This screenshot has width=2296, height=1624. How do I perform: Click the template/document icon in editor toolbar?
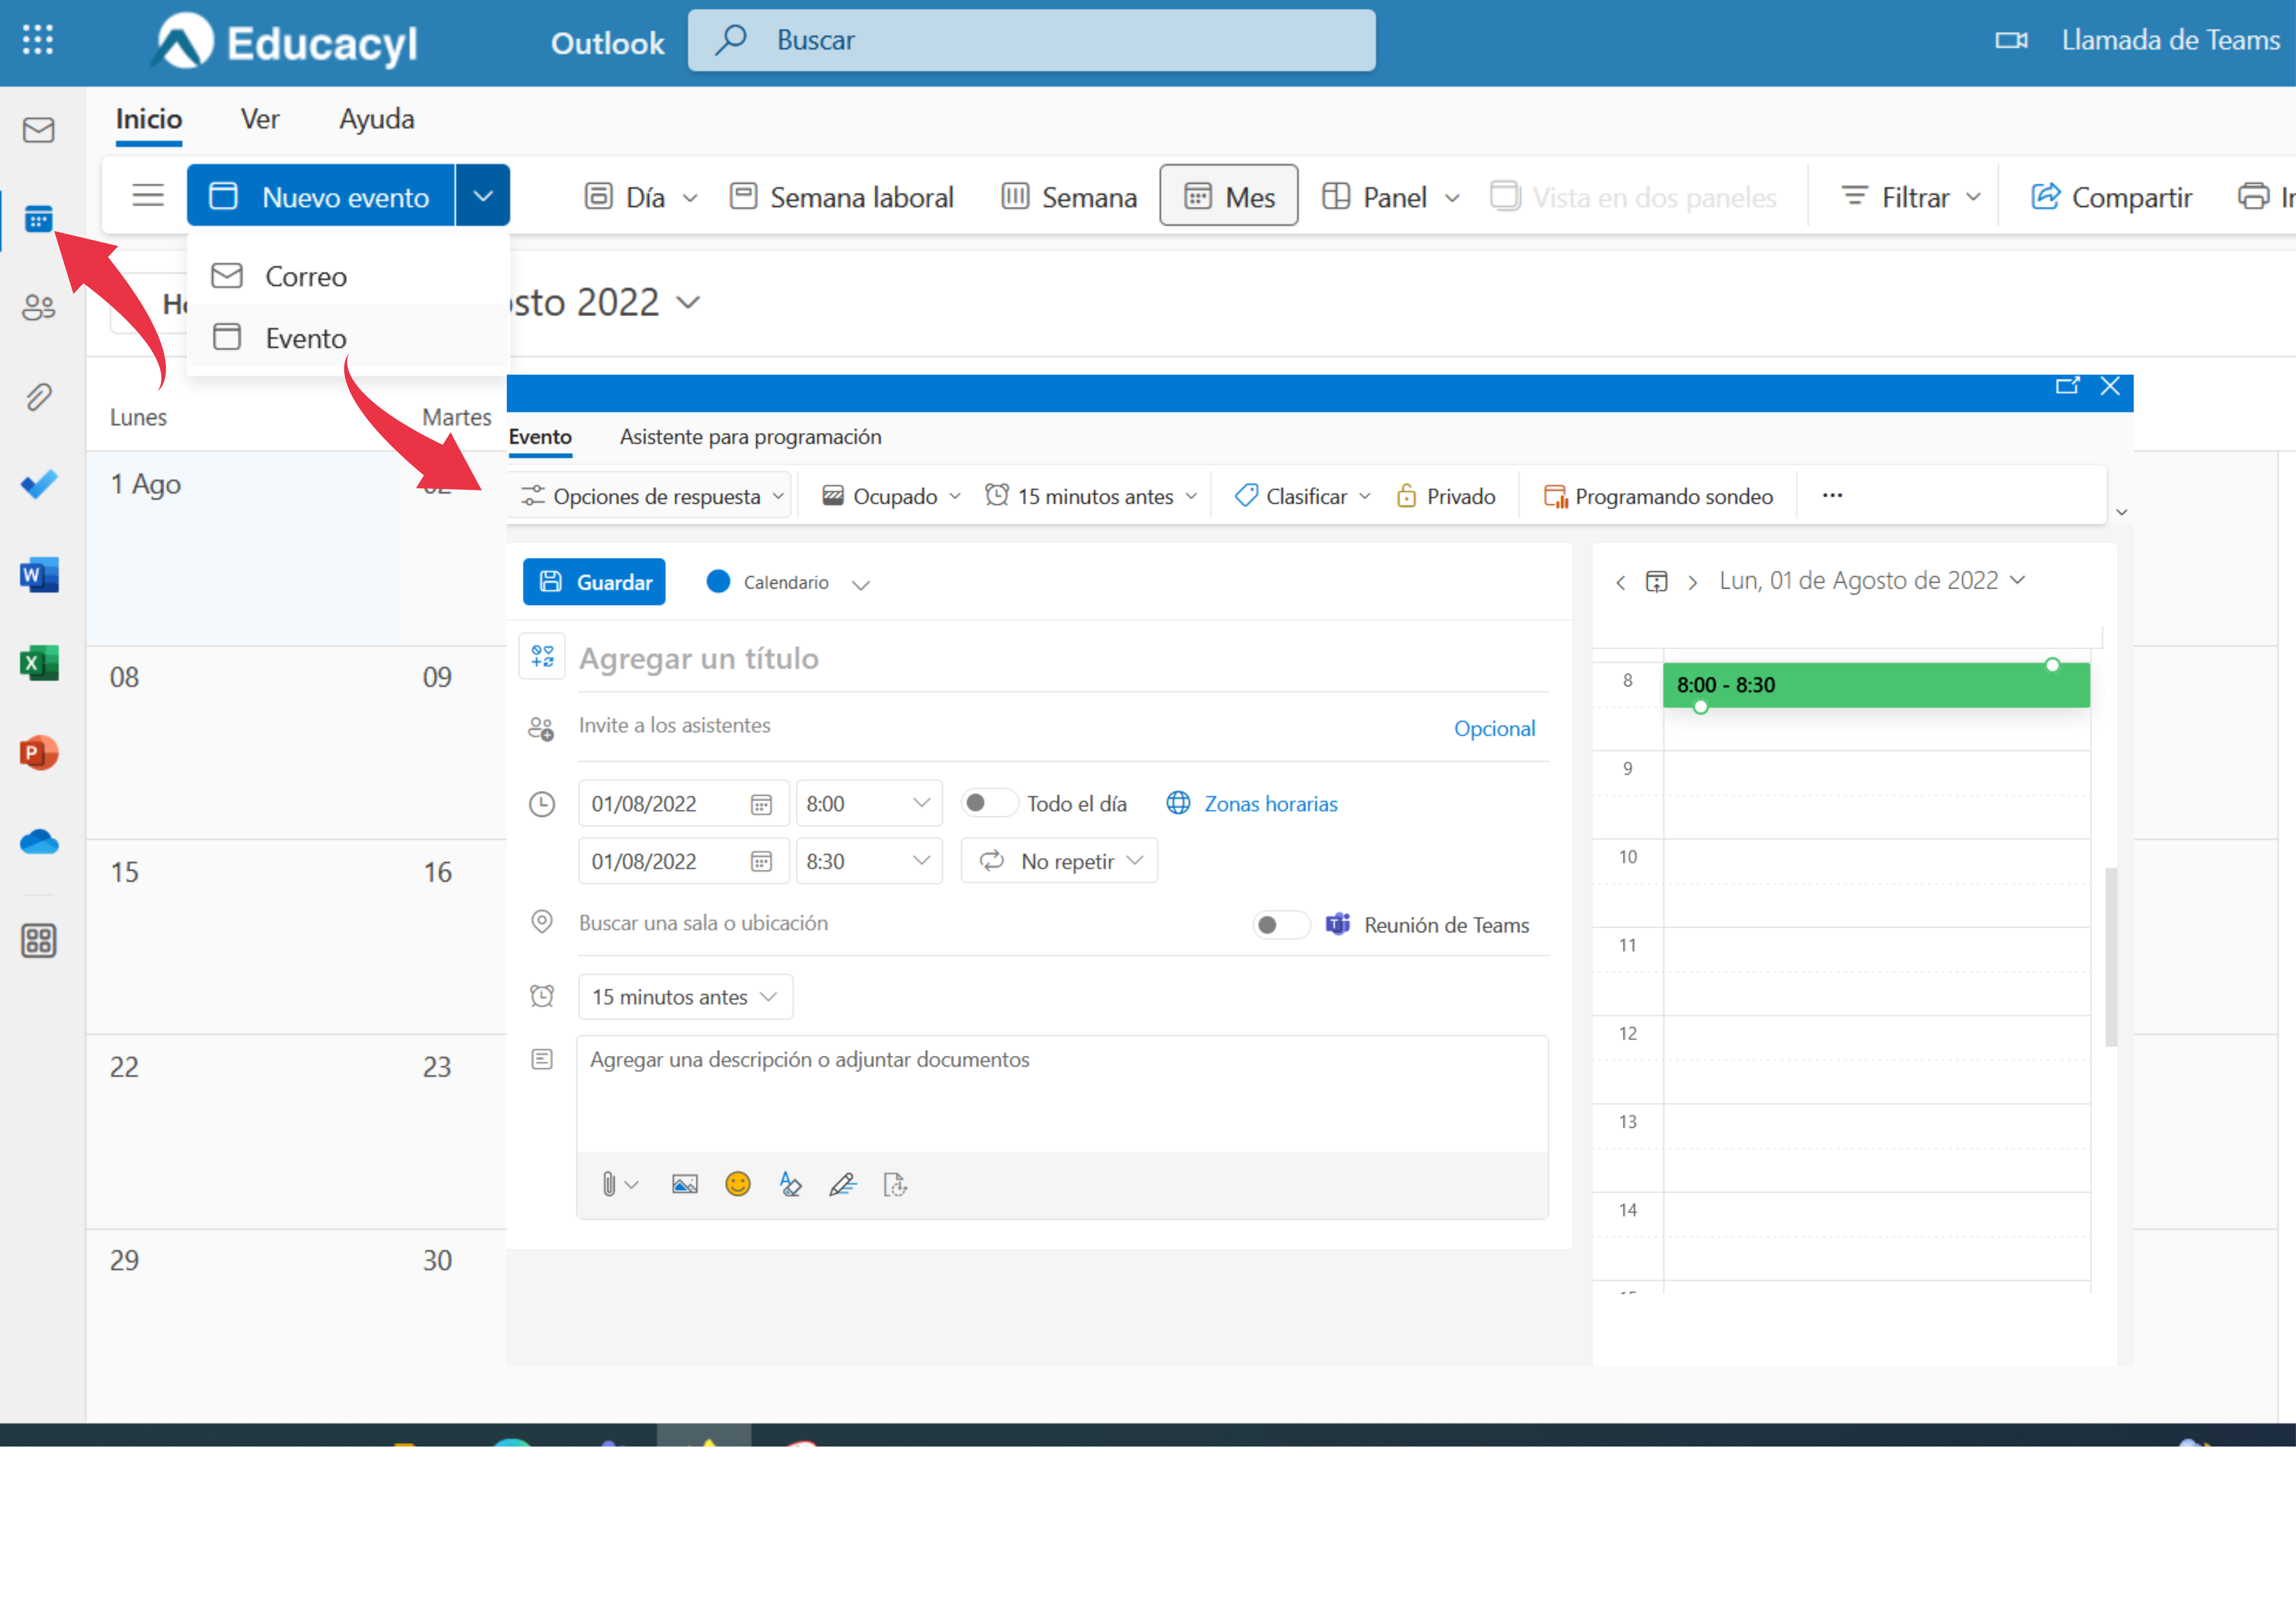click(895, 1185)
